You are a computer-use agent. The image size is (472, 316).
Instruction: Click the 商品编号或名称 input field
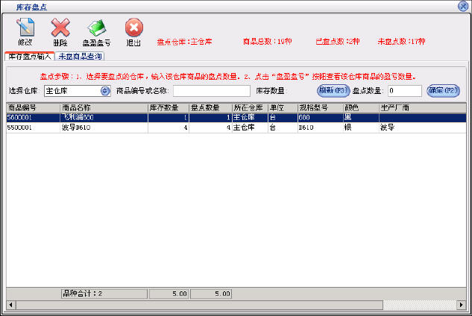tap(211, 91)
